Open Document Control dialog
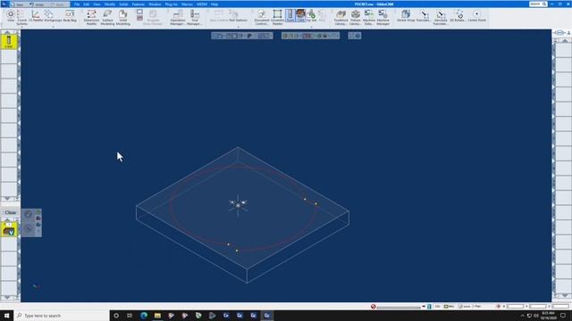The width and height of the screenshot is (572, 321). pos(262,17)
